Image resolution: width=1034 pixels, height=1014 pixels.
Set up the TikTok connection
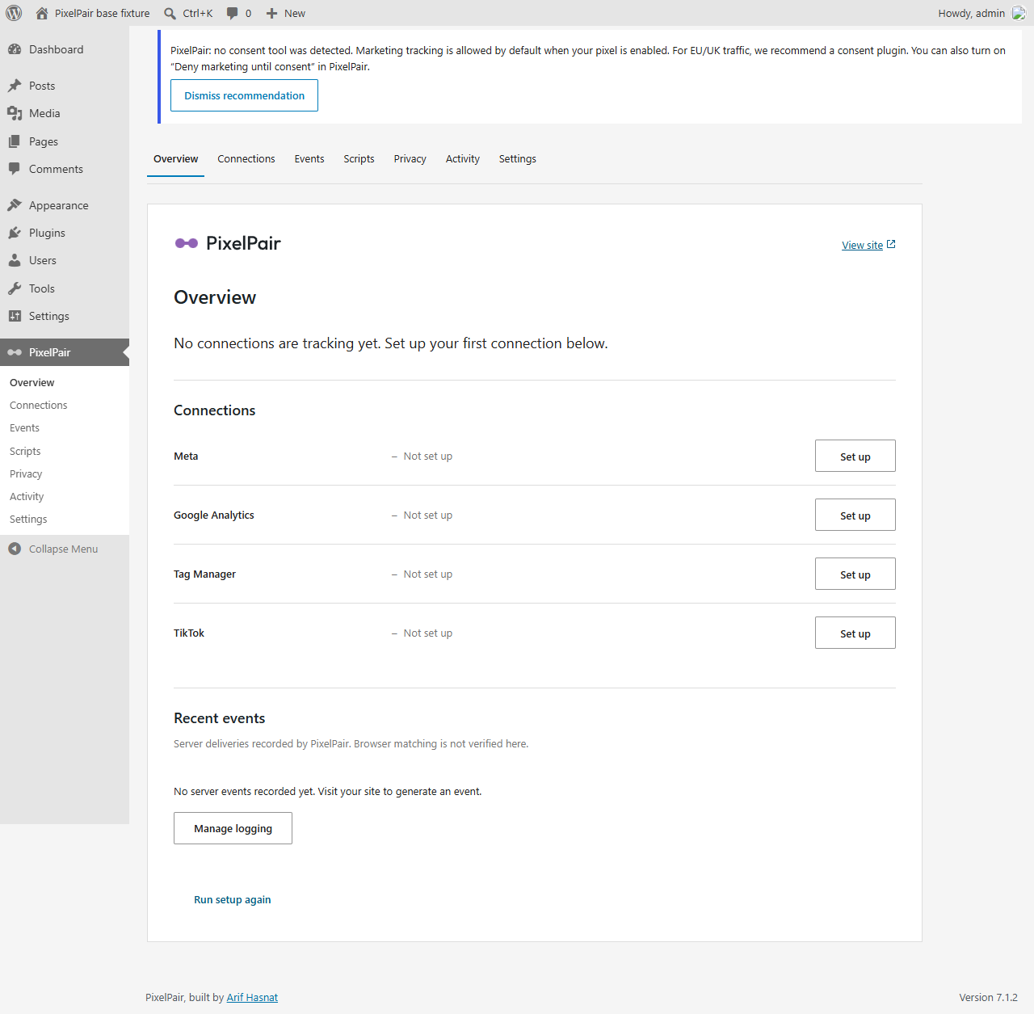[855, 633]
